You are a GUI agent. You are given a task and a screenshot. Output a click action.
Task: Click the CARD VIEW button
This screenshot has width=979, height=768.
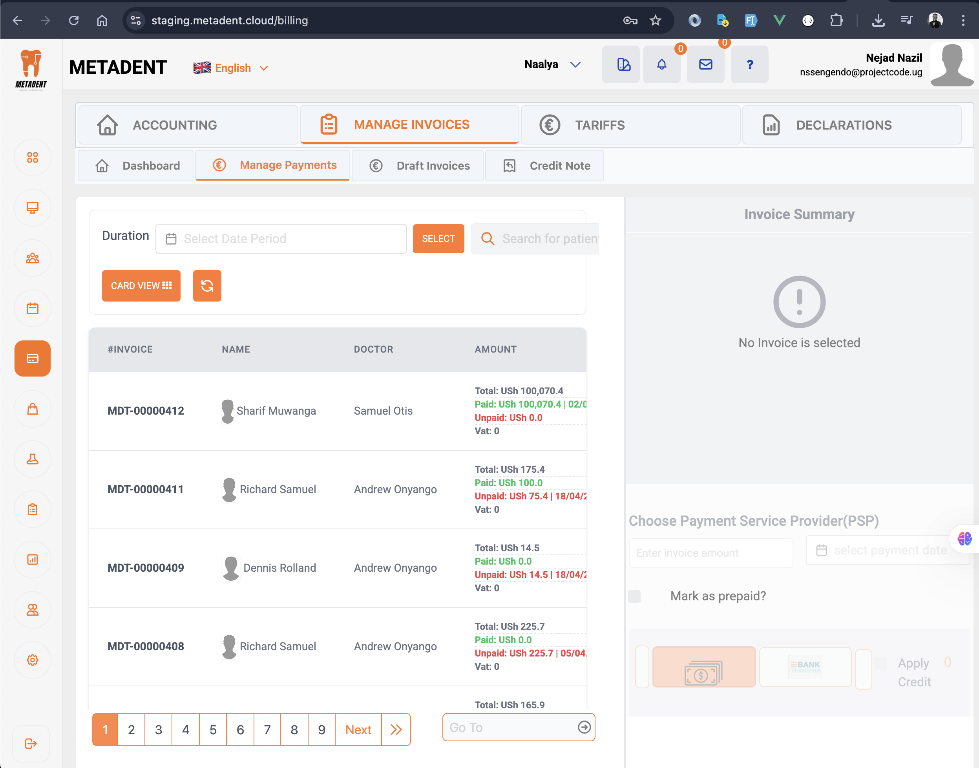141,286
